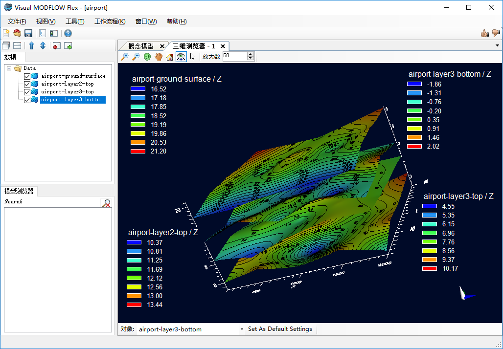Open the 帮助(H) menu
The image size is (503, 349).
coord(177,22)
